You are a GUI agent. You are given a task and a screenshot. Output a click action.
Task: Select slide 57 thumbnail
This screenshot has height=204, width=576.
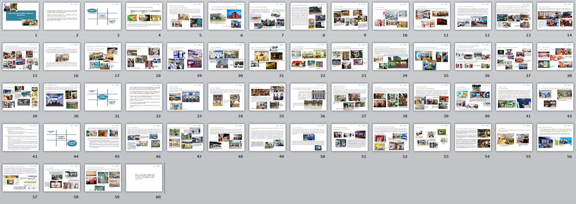tap(21, 178)
